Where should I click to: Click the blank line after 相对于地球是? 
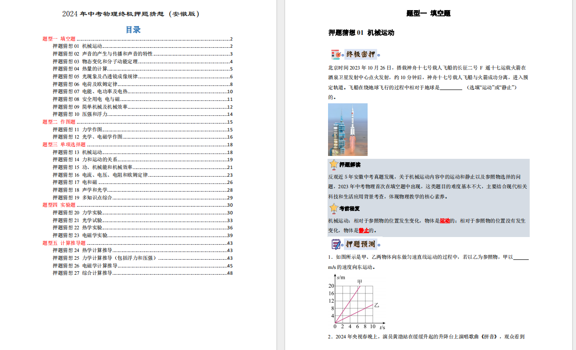451,88
